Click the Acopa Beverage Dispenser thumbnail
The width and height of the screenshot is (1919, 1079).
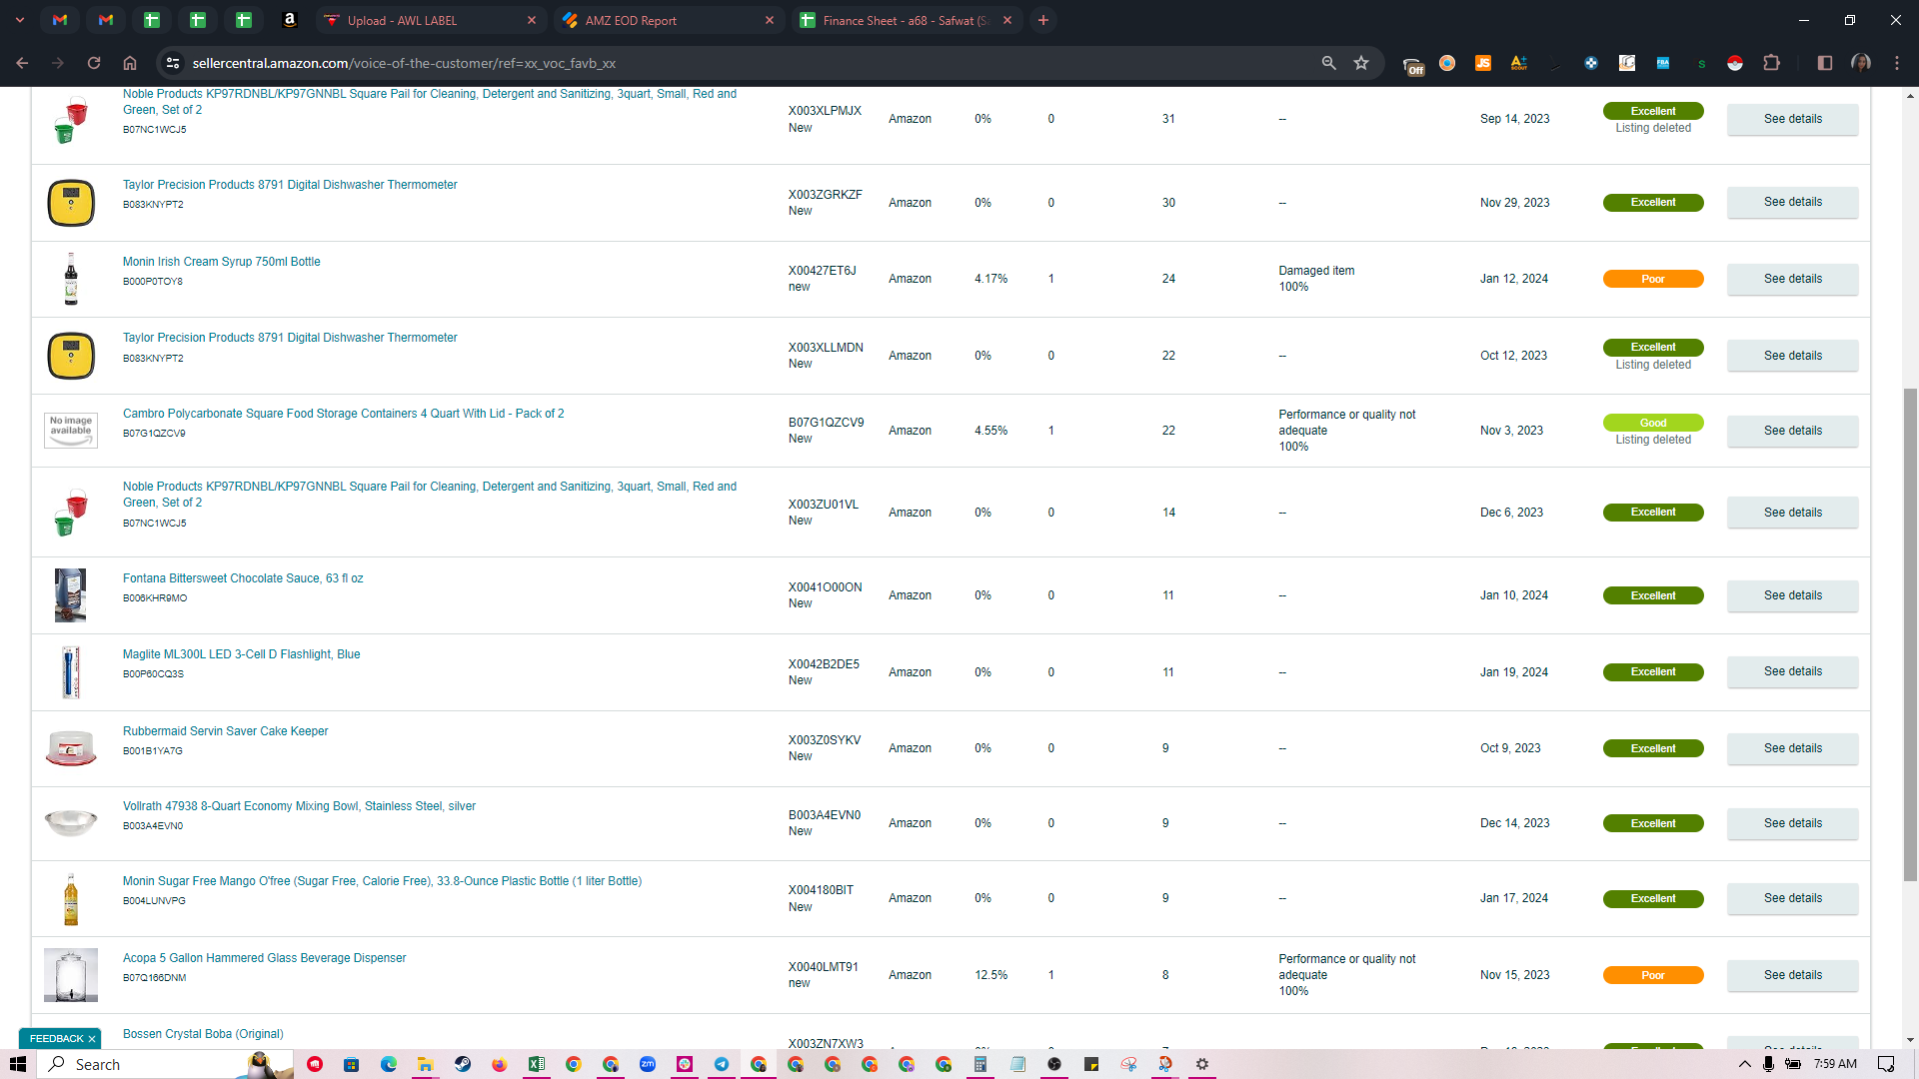71,975
